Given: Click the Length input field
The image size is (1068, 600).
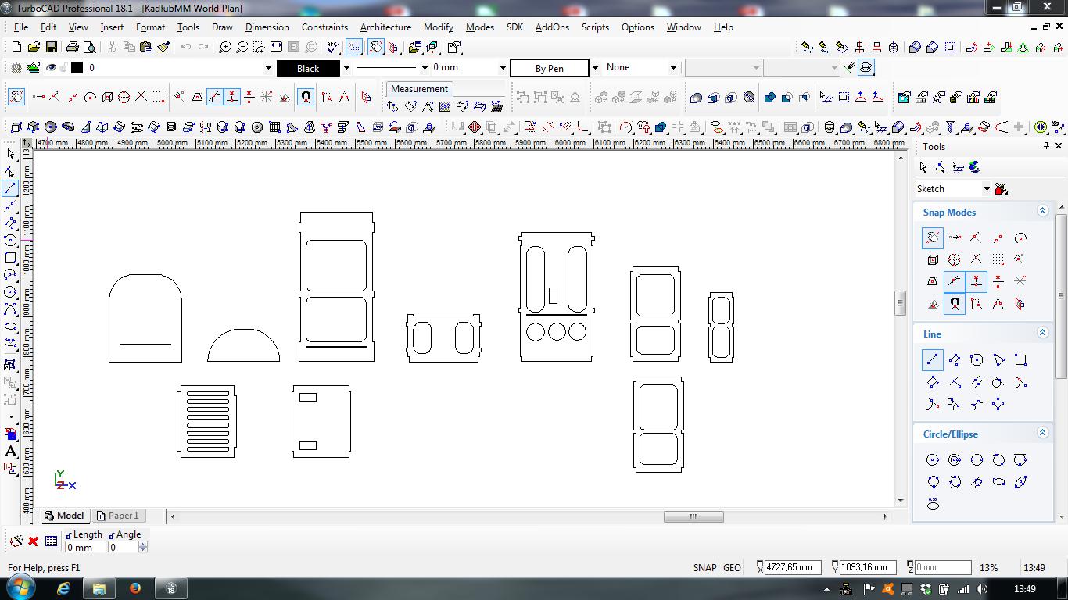Looking at the screenshot, I should click(x=84, y=548).
